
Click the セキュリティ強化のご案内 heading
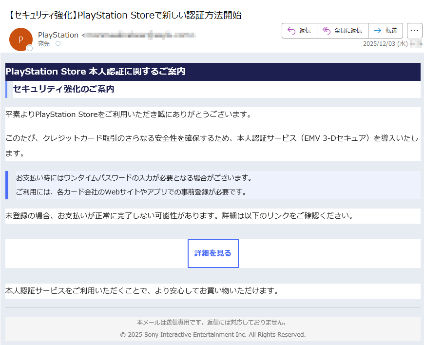pyautogui.click(x=63, y=89)
